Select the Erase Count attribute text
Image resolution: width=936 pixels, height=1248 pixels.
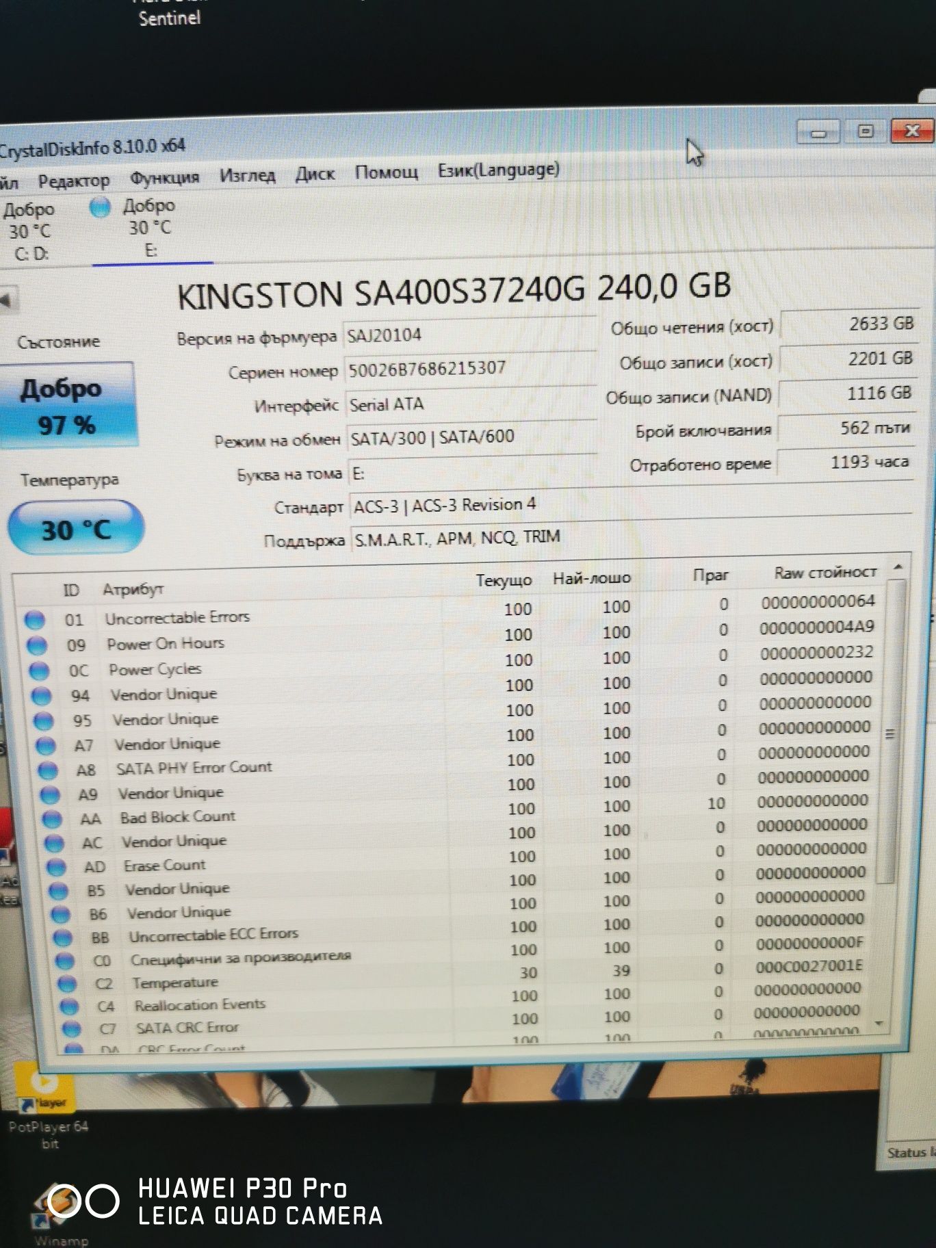click(165, 866)
